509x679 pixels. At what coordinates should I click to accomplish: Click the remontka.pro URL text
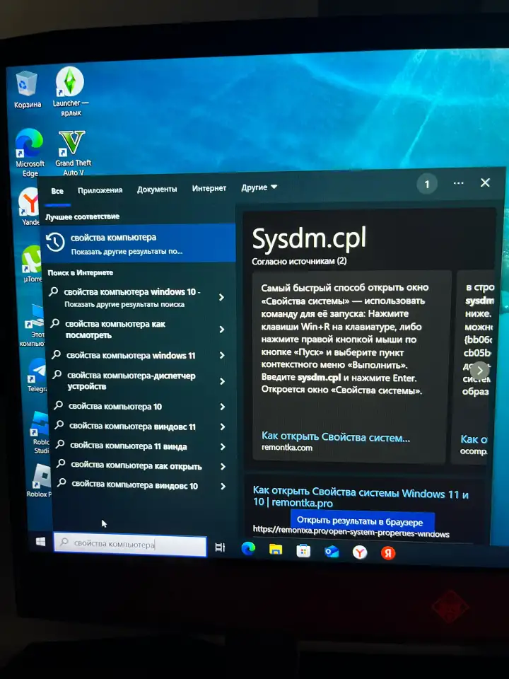[351, 532]
